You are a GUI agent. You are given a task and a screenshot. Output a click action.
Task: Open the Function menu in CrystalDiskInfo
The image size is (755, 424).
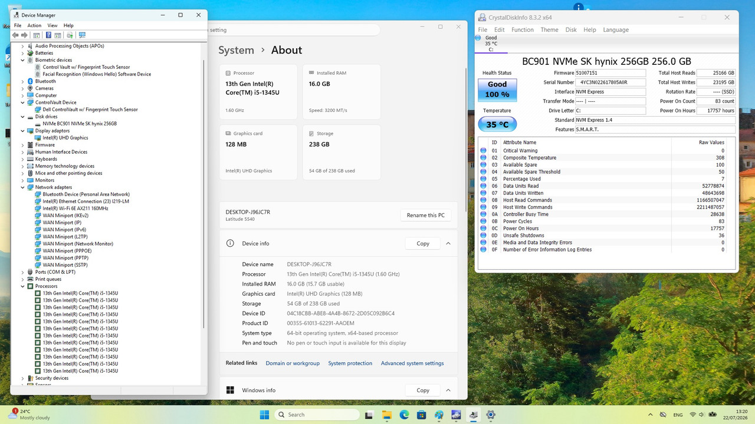pyautogui.click(x=523, y=29)
